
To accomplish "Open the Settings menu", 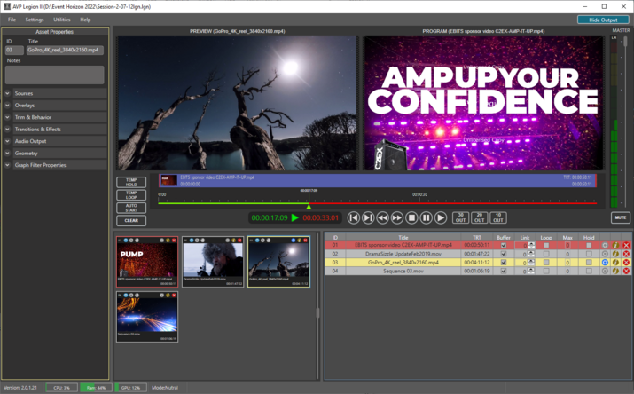I will 35,19.
